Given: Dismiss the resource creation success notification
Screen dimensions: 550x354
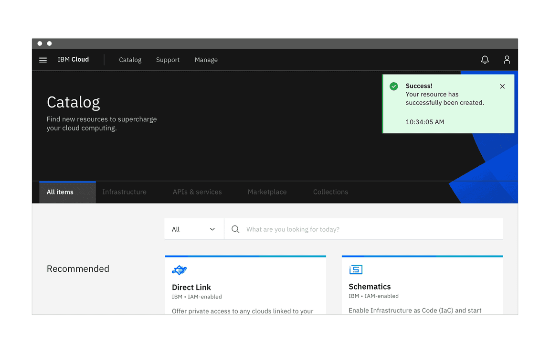Looking at the screenshot, I should (502, 86).
